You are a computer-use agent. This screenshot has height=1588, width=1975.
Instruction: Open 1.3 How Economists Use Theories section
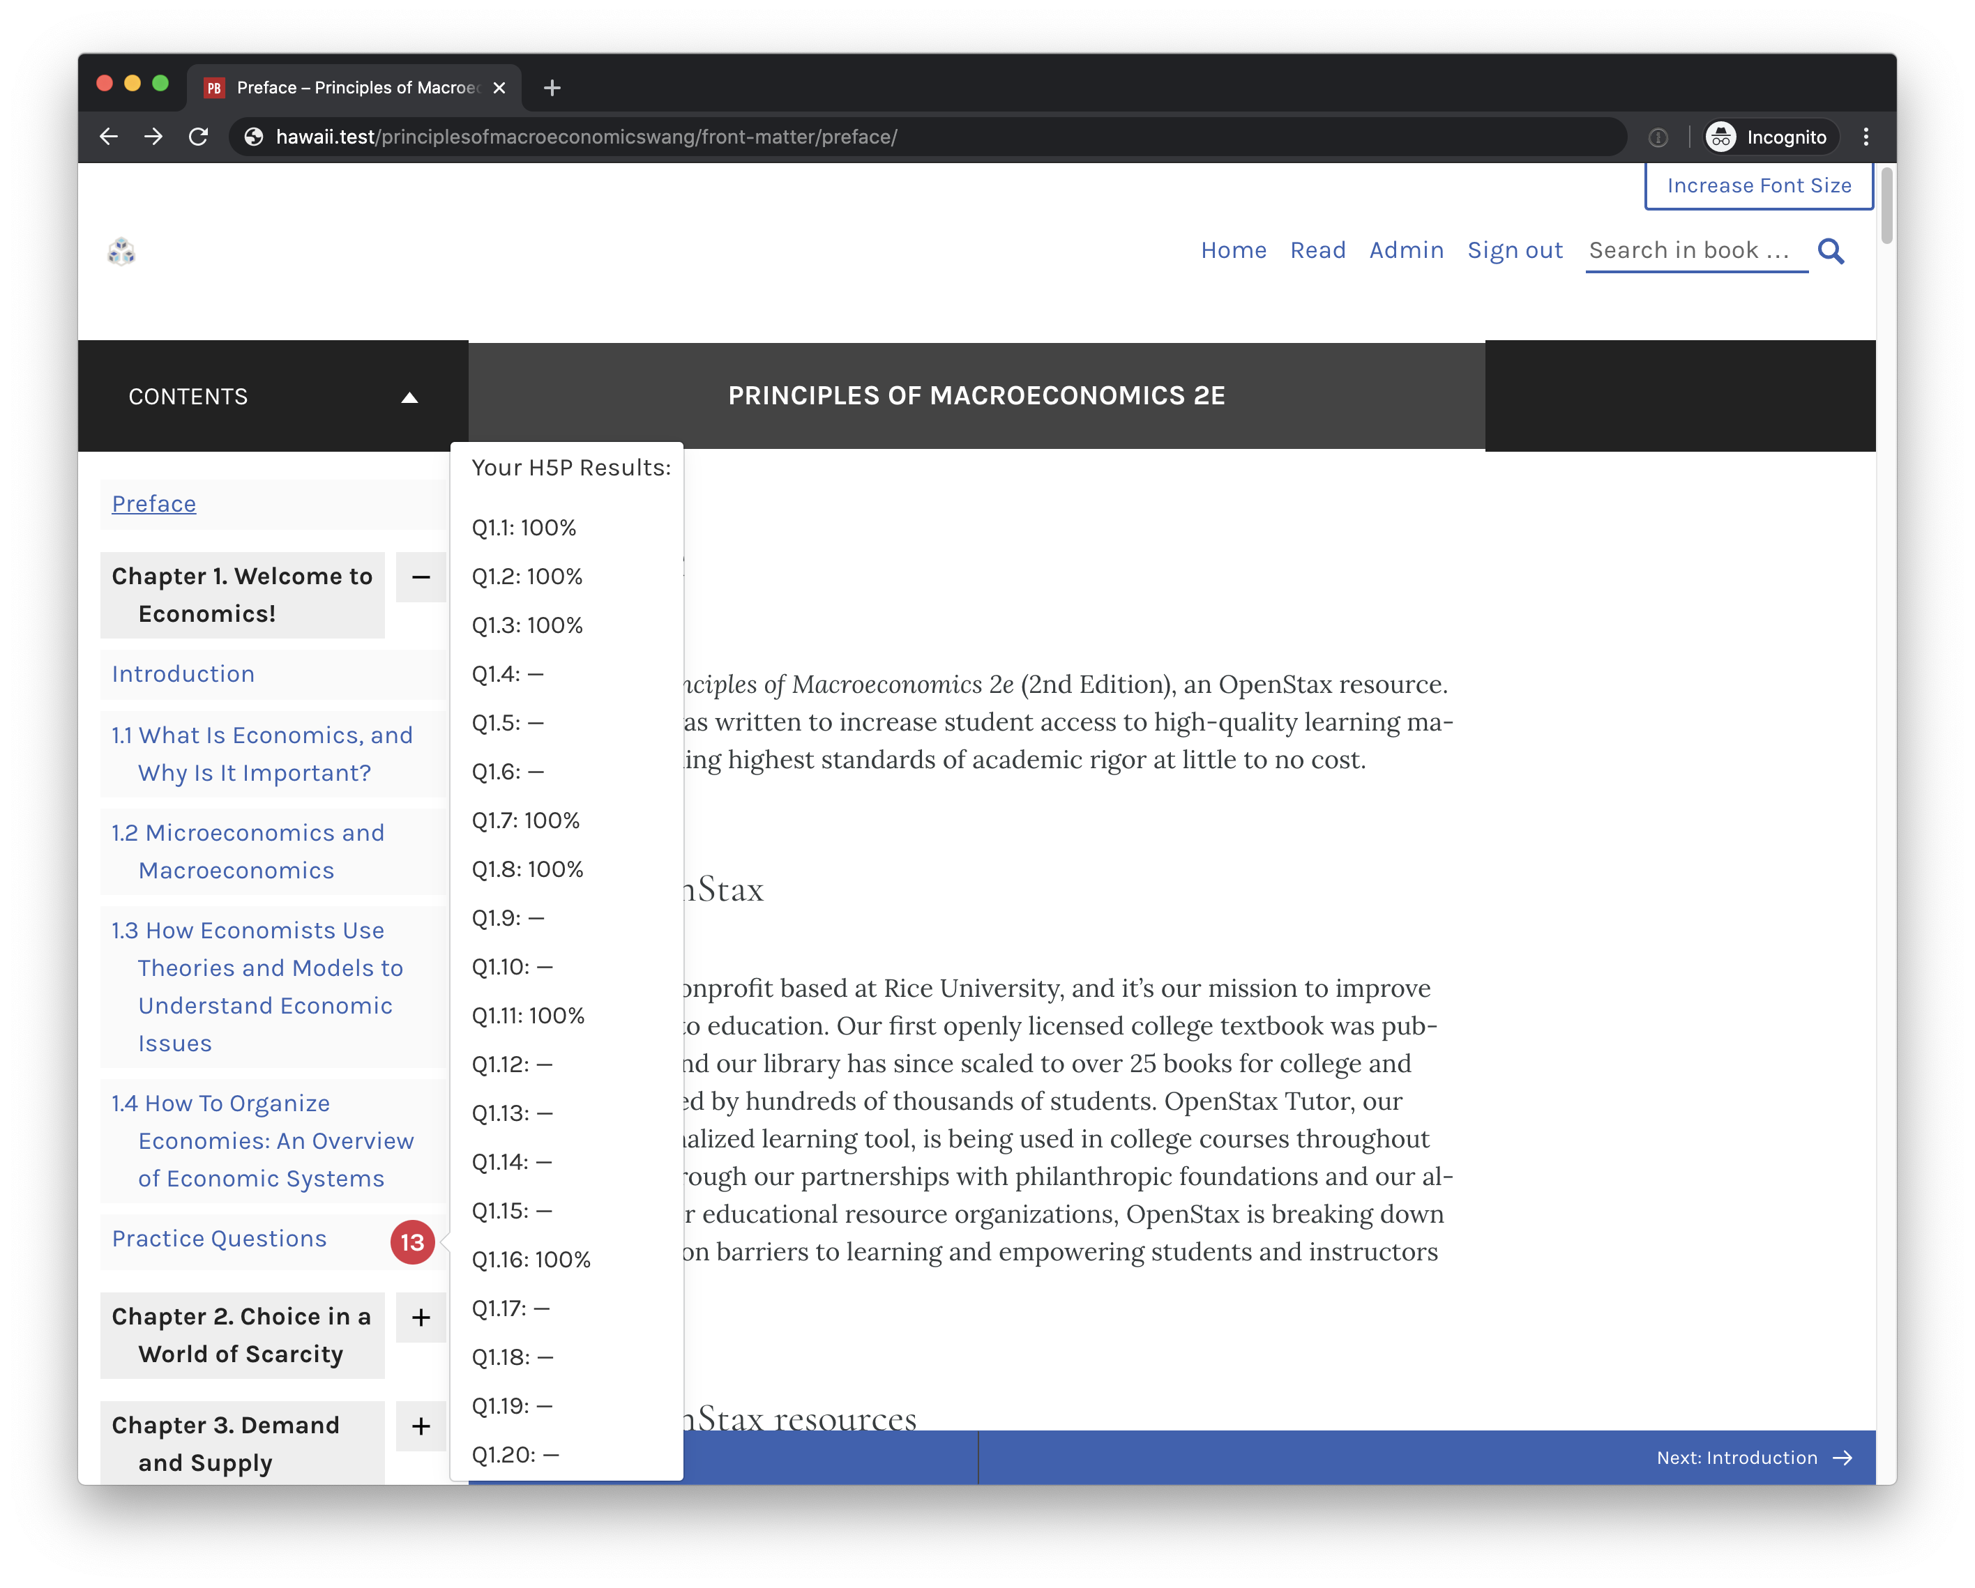(257, 986)
